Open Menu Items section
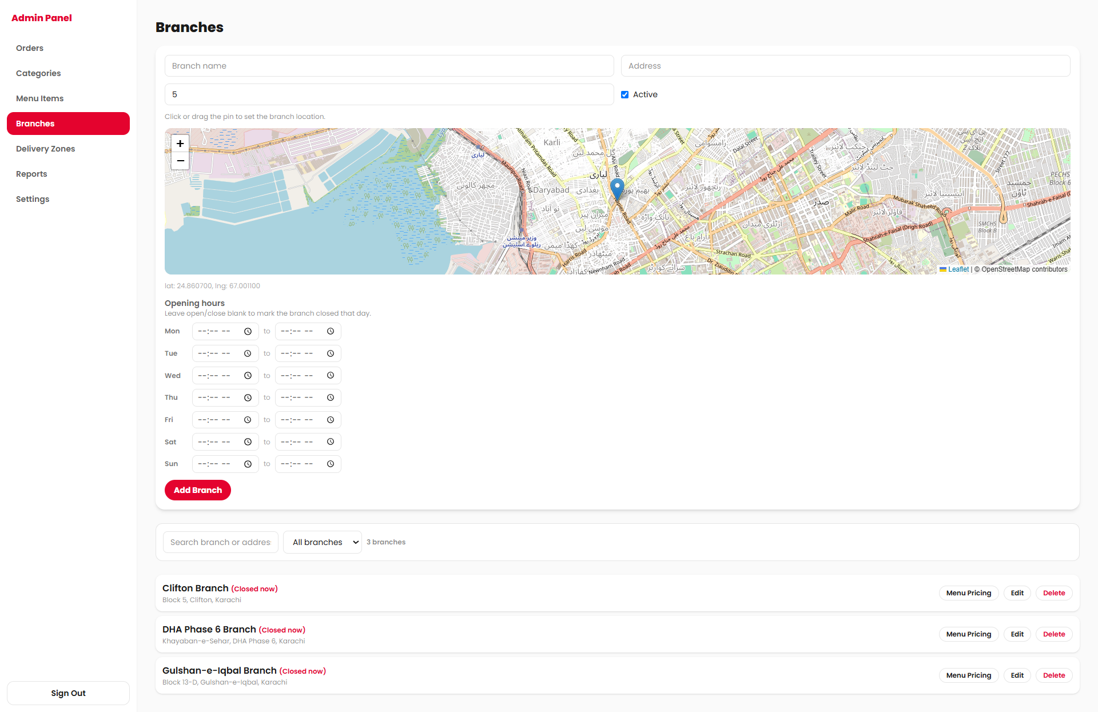Image resolution: width=1098 pixels, height=712 pixels. (x=68, y=98)
